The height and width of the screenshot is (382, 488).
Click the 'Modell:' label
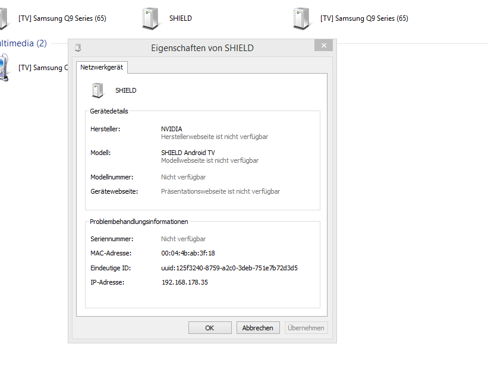(100, 153)
